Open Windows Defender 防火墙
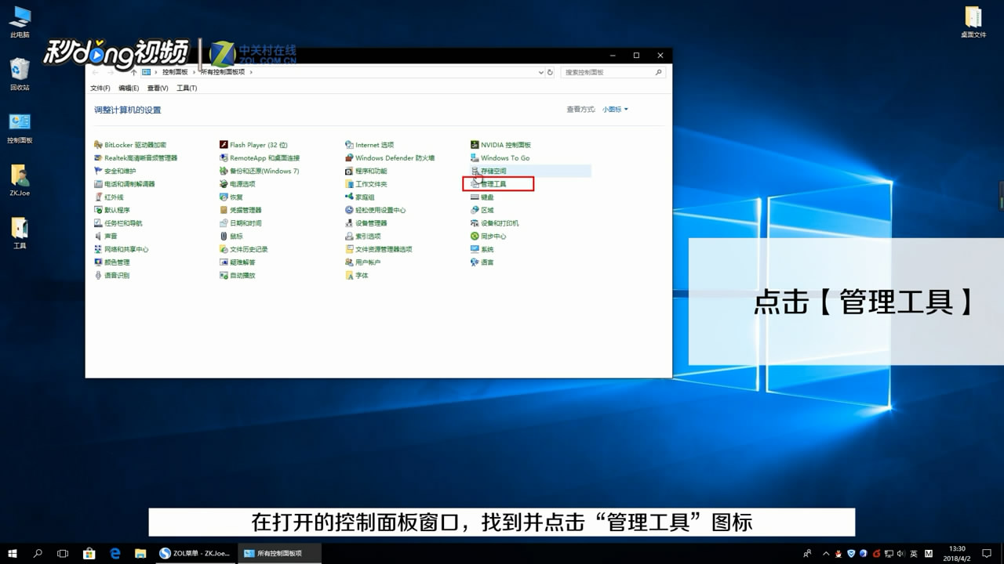The image size is (1004, 564). click(x=390, y=158)
